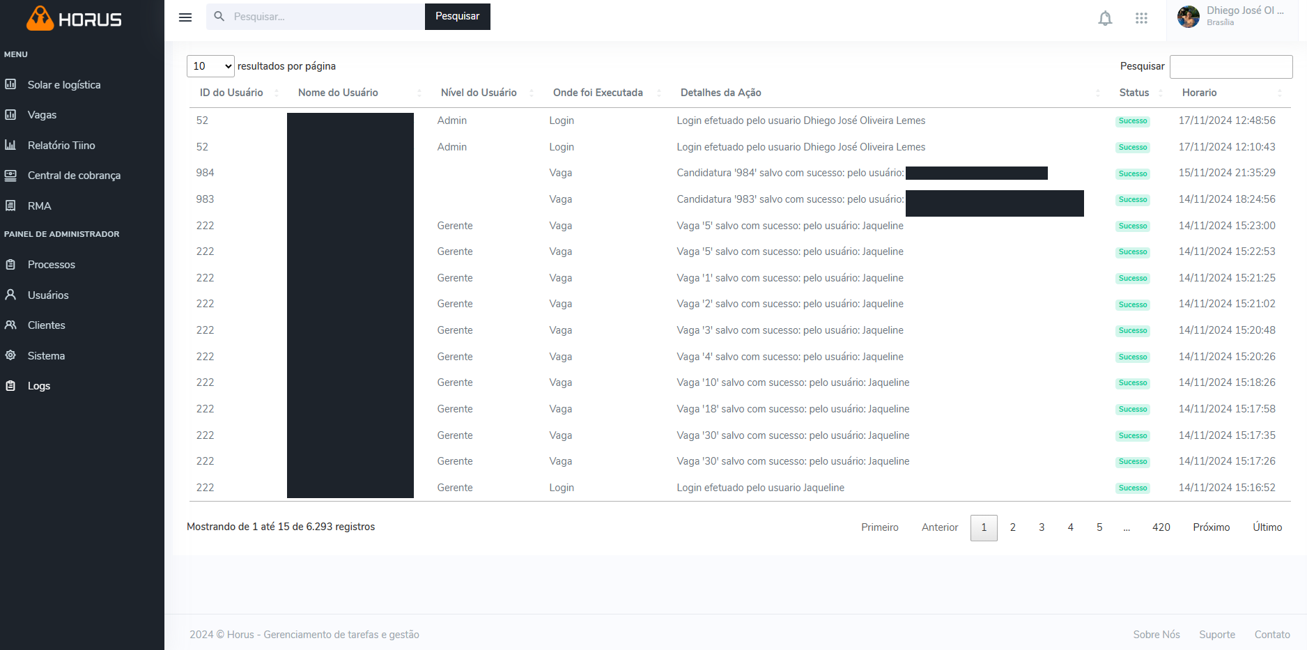Click the user profile avatar
The image size is (1307, 650).
pyautogui.click(x=1189, y=17)
